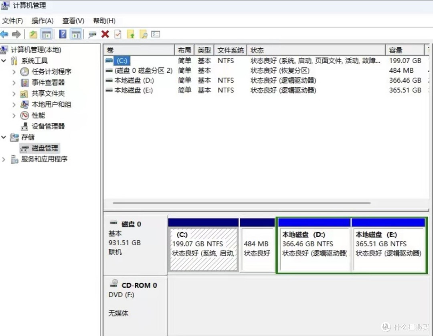Image resolution: width=433 pixels, height=336 pixels.
Task: Open the 文件(F) menu
Action: click(12, 21)
